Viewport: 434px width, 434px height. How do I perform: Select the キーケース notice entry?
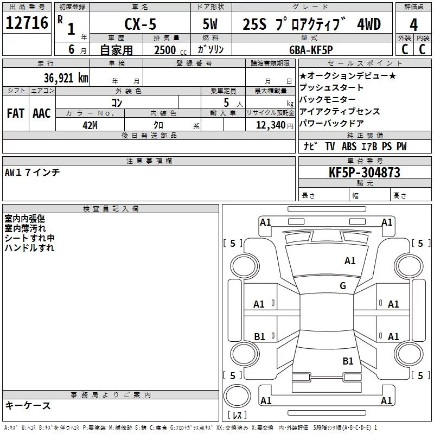[x=28, y=405]
